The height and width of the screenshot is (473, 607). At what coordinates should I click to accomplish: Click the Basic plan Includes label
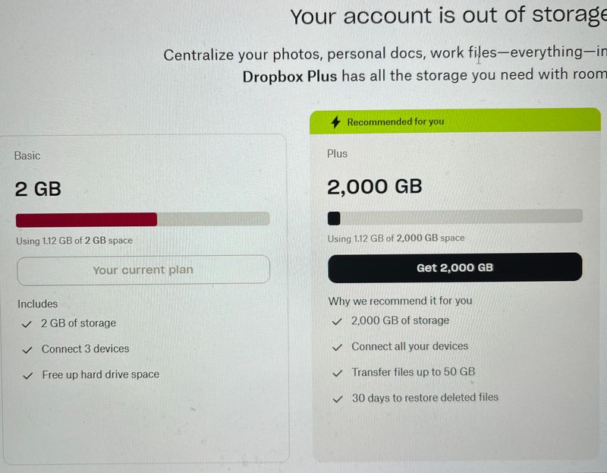coord(38,304)
